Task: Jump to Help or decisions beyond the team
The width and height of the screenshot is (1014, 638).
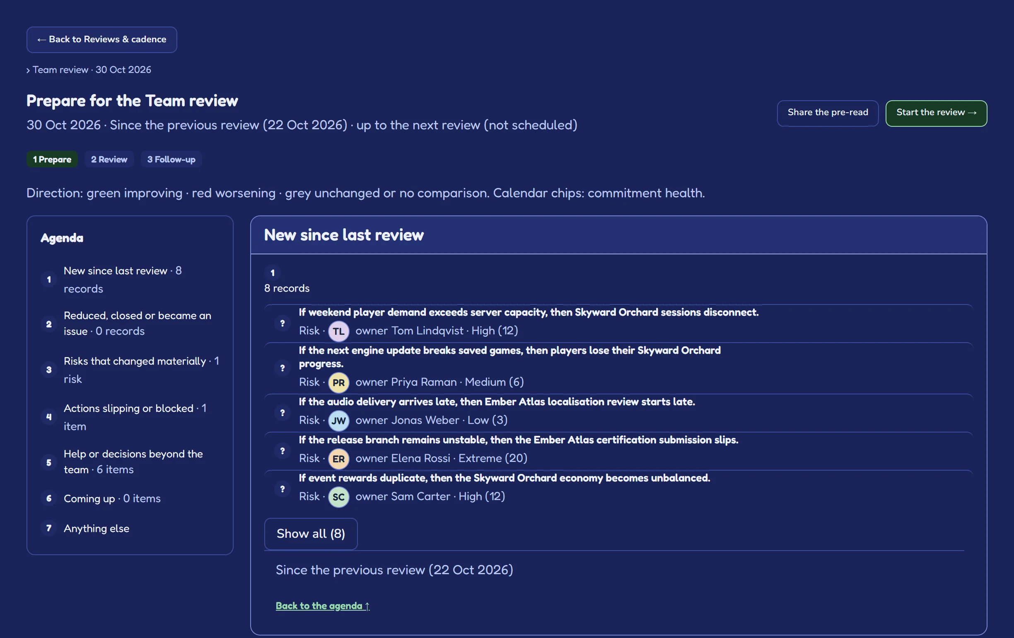Action: coord(130,462)
